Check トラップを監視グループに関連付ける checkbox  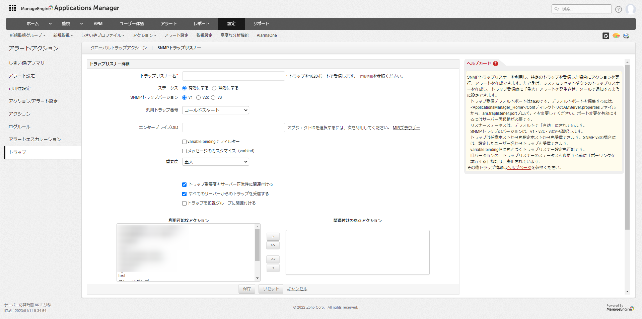[x=184, y=203]
